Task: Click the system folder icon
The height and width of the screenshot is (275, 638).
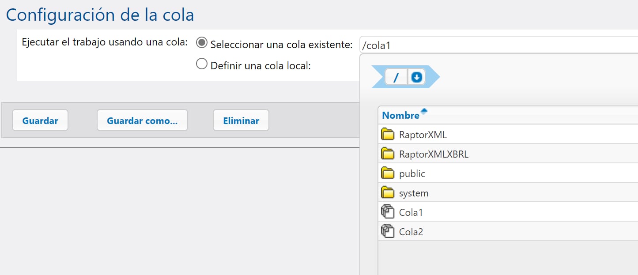Action: [x=387, y=193]
